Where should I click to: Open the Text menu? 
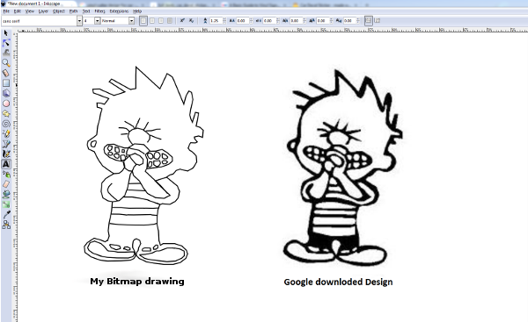[86, 11]
